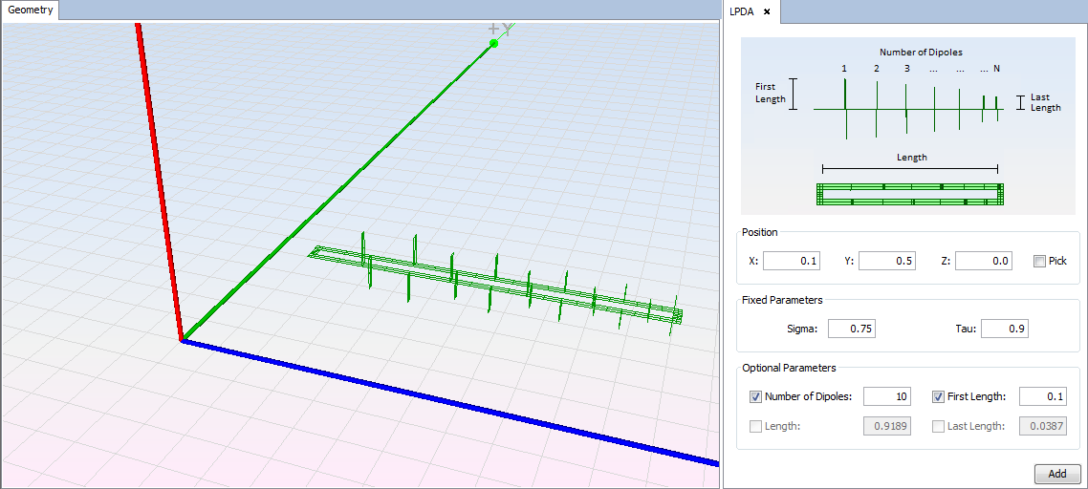Click the Sigma value field
Screen dimensions: 1088x489
[x=851, y=329]
